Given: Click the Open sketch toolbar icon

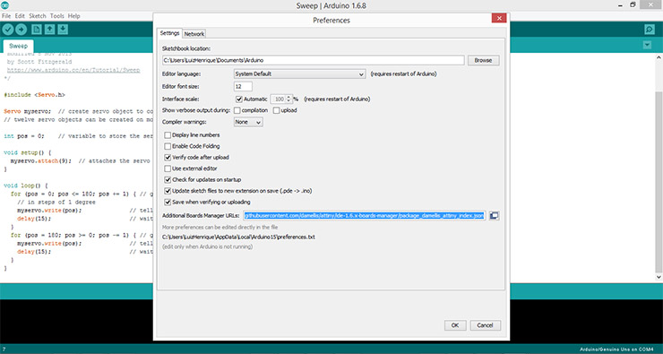Looking at the screenshot, I should (x=50, y=30).
